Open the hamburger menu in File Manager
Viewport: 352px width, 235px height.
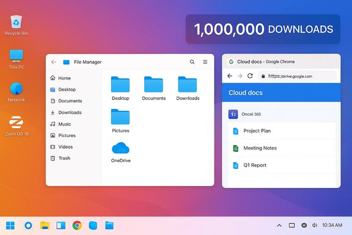pos(205,62)
